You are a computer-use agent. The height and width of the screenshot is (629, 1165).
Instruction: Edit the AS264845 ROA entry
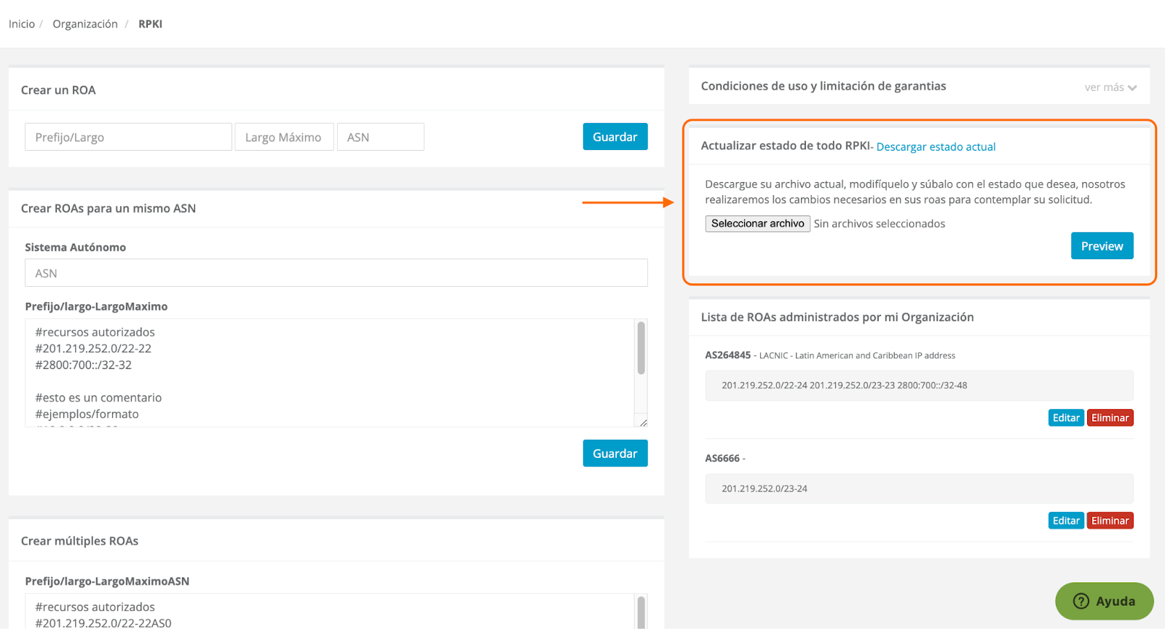point(1066,418)
